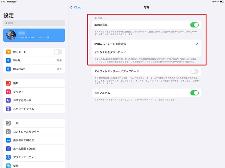Image resolution: width=225 pixels, height=168 pixels.
Task: Go back to iCloud settings
Action: (76, 7)
